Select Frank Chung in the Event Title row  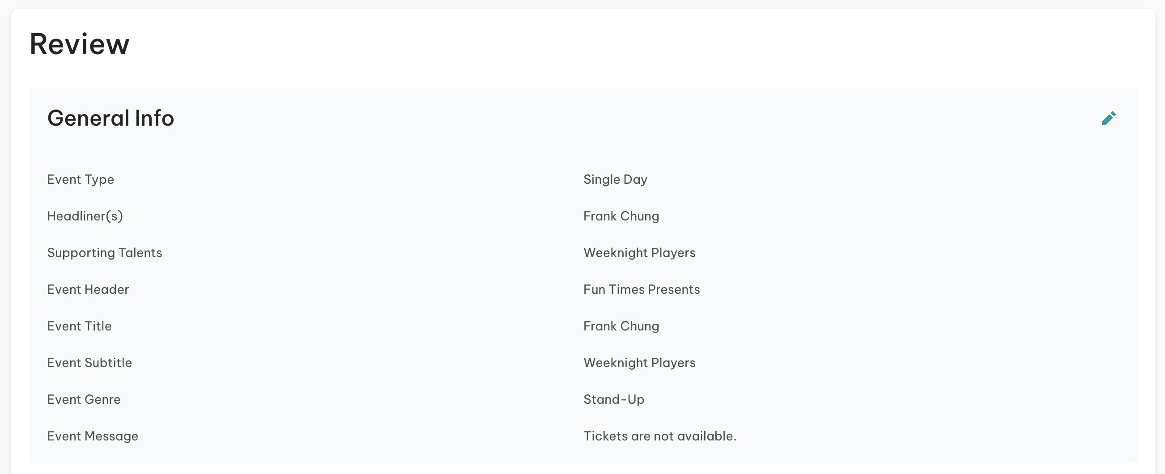click(x=621, y=326)
